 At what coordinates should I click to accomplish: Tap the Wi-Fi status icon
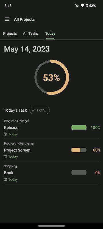82,6
